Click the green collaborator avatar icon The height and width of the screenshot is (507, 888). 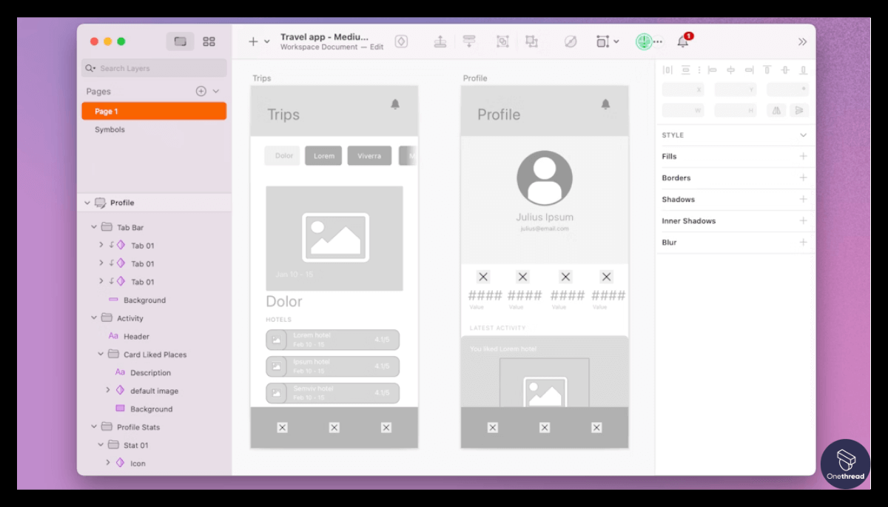[643, 41]
